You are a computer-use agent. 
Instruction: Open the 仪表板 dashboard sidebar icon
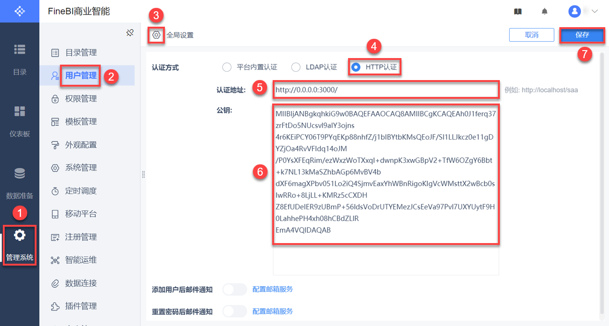19,111
